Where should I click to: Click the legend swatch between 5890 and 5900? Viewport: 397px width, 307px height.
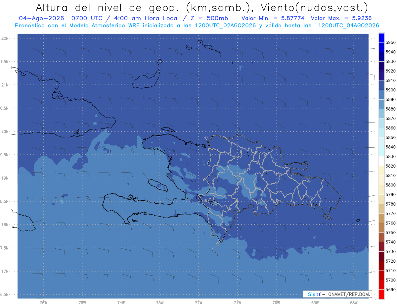(x=381, y=95)
